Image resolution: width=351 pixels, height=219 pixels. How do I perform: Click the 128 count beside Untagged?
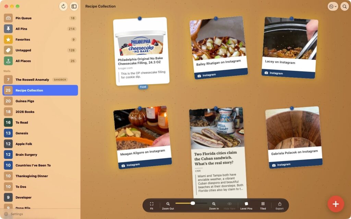[x=72, y=50]
